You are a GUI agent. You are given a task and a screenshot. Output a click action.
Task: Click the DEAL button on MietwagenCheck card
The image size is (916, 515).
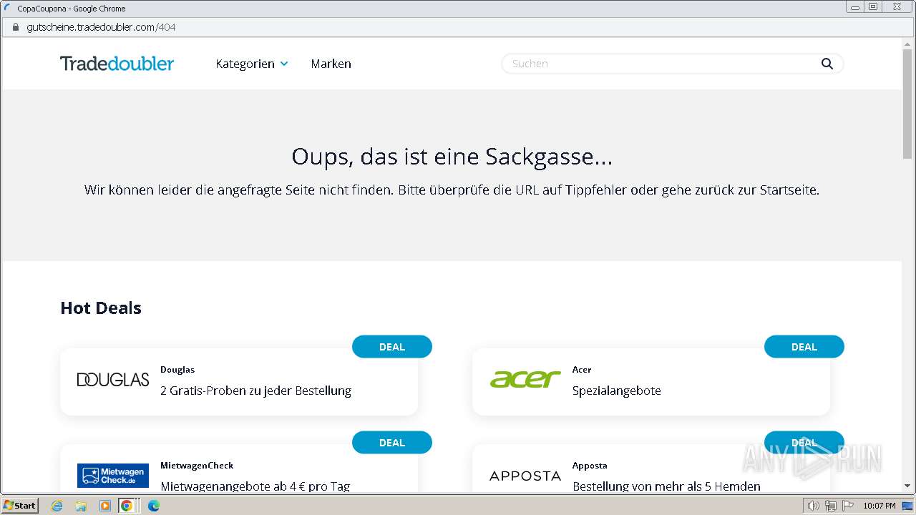coord(392,442)
